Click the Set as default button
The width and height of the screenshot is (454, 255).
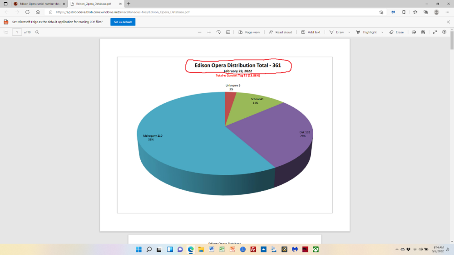(x=123, y=22)
